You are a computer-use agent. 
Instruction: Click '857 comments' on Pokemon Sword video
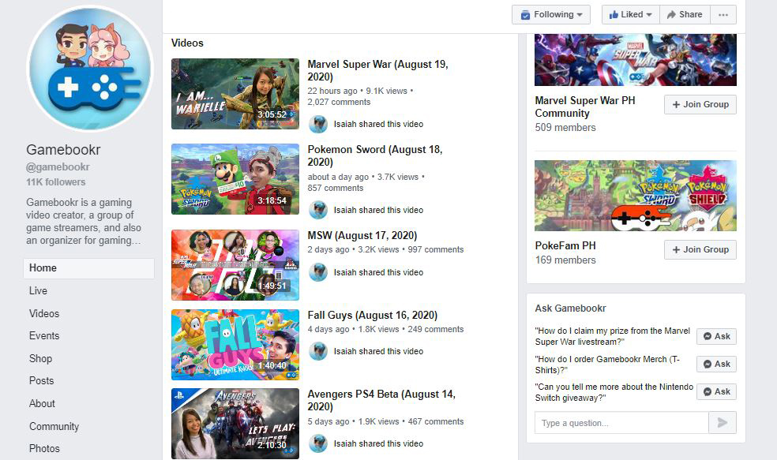coord(336,188)
